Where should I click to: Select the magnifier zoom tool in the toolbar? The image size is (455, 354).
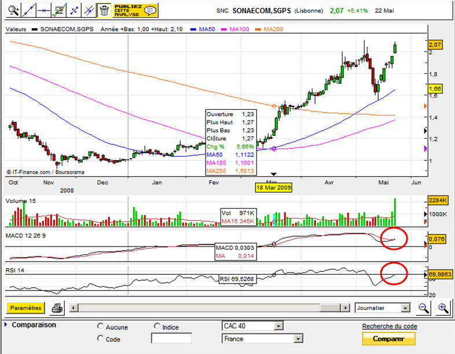pyautogui.click(x=14, y=11)
